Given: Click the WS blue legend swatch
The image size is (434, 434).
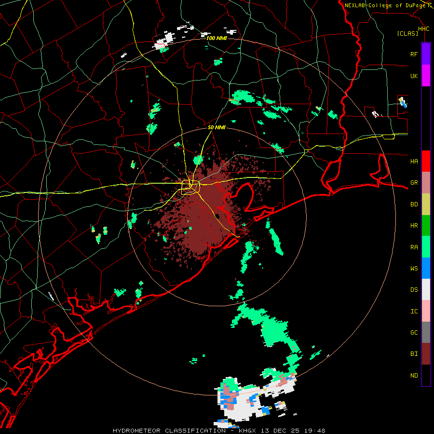Looking at the screenshot, I should coord(426,268).
